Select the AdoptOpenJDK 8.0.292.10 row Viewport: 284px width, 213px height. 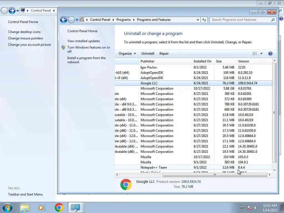click(193, 73)
